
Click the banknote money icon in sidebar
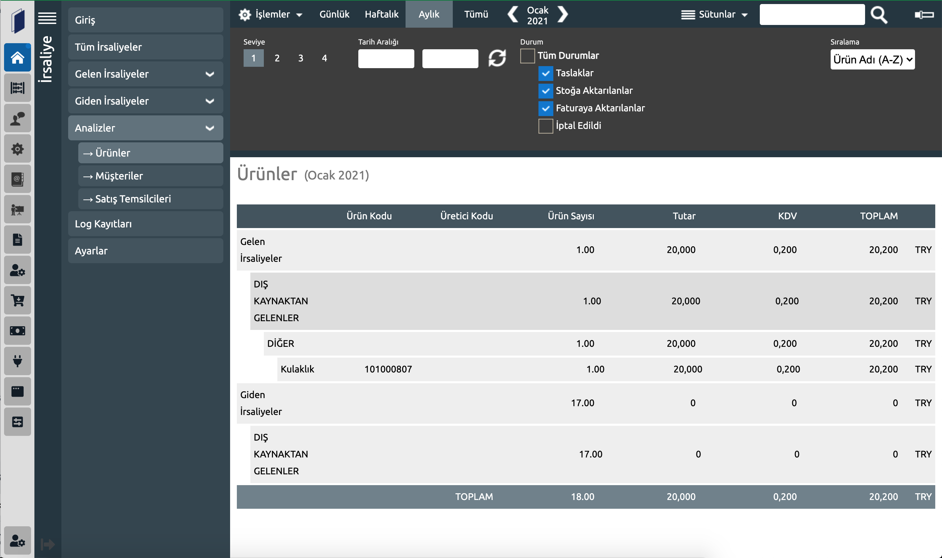click(17, 331)
